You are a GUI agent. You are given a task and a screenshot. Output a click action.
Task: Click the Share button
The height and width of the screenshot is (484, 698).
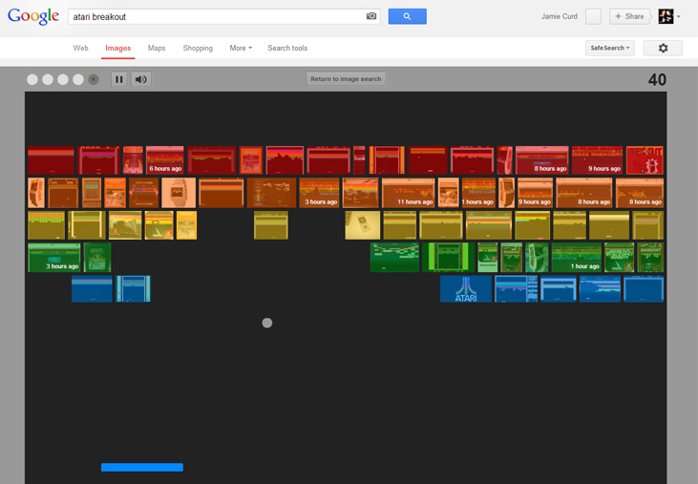pos(629,16)
